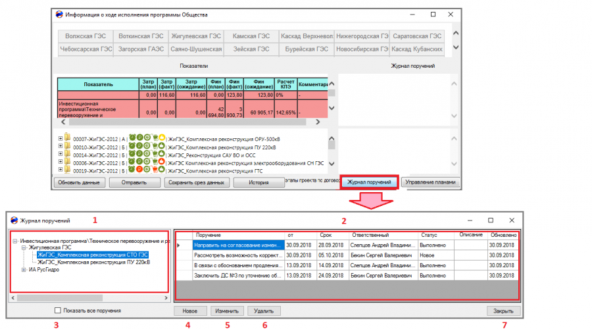Click the target icon on project 00006-ЖиГЭС-2012
592x329 pixels.
click(x=147, y=161)
